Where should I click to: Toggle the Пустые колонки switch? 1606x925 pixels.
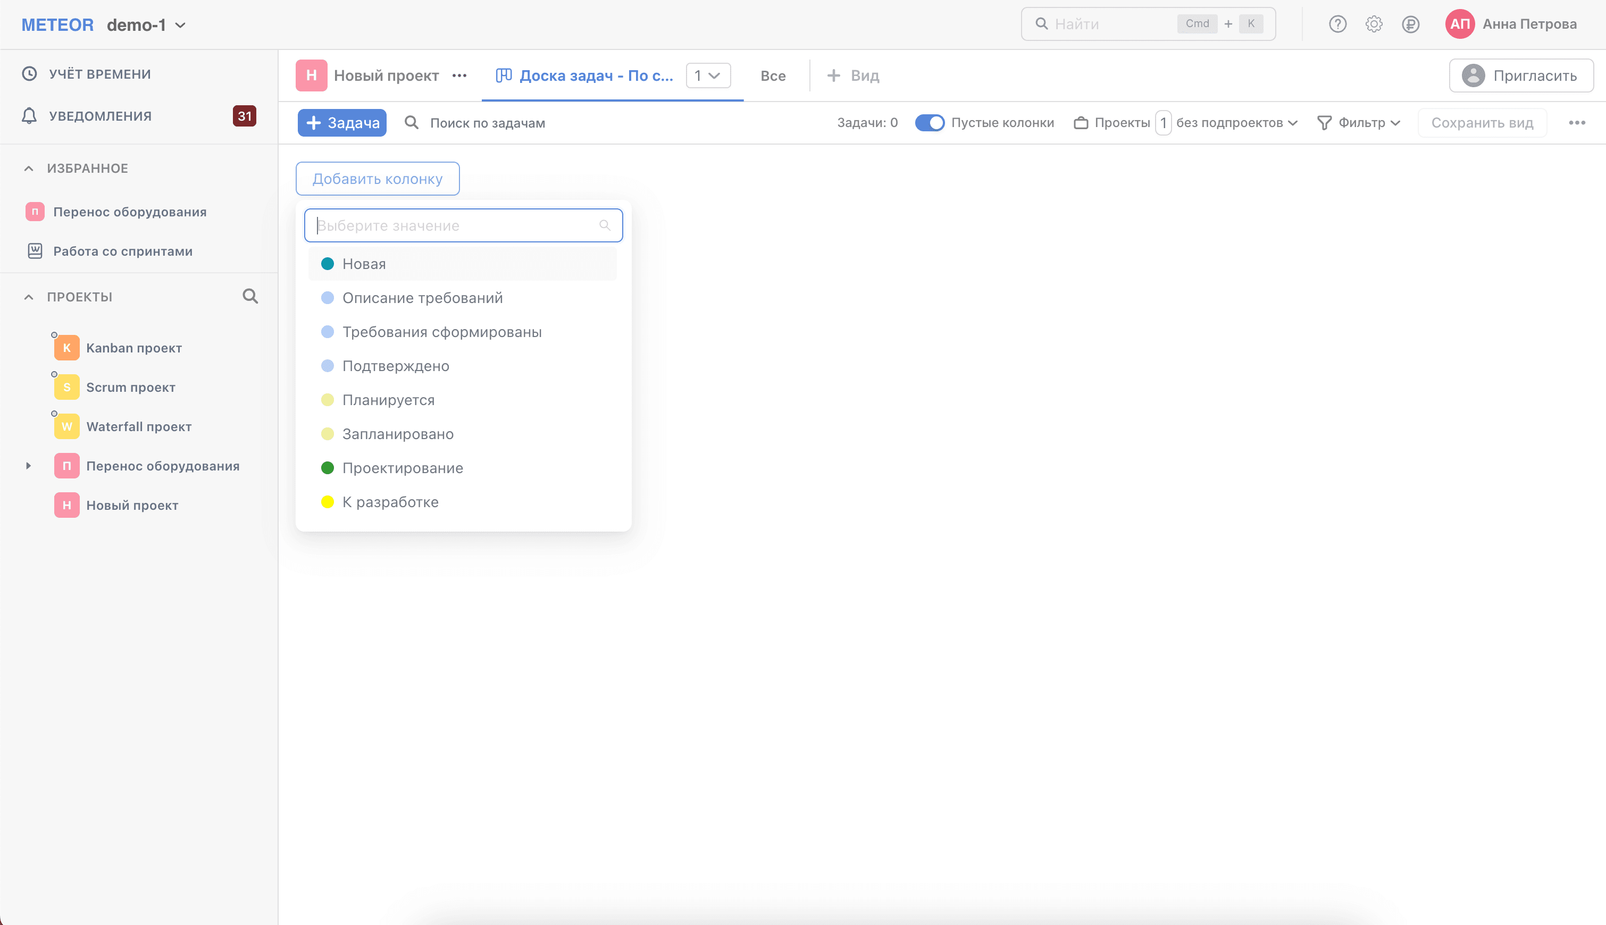click(x=929, y=123)
